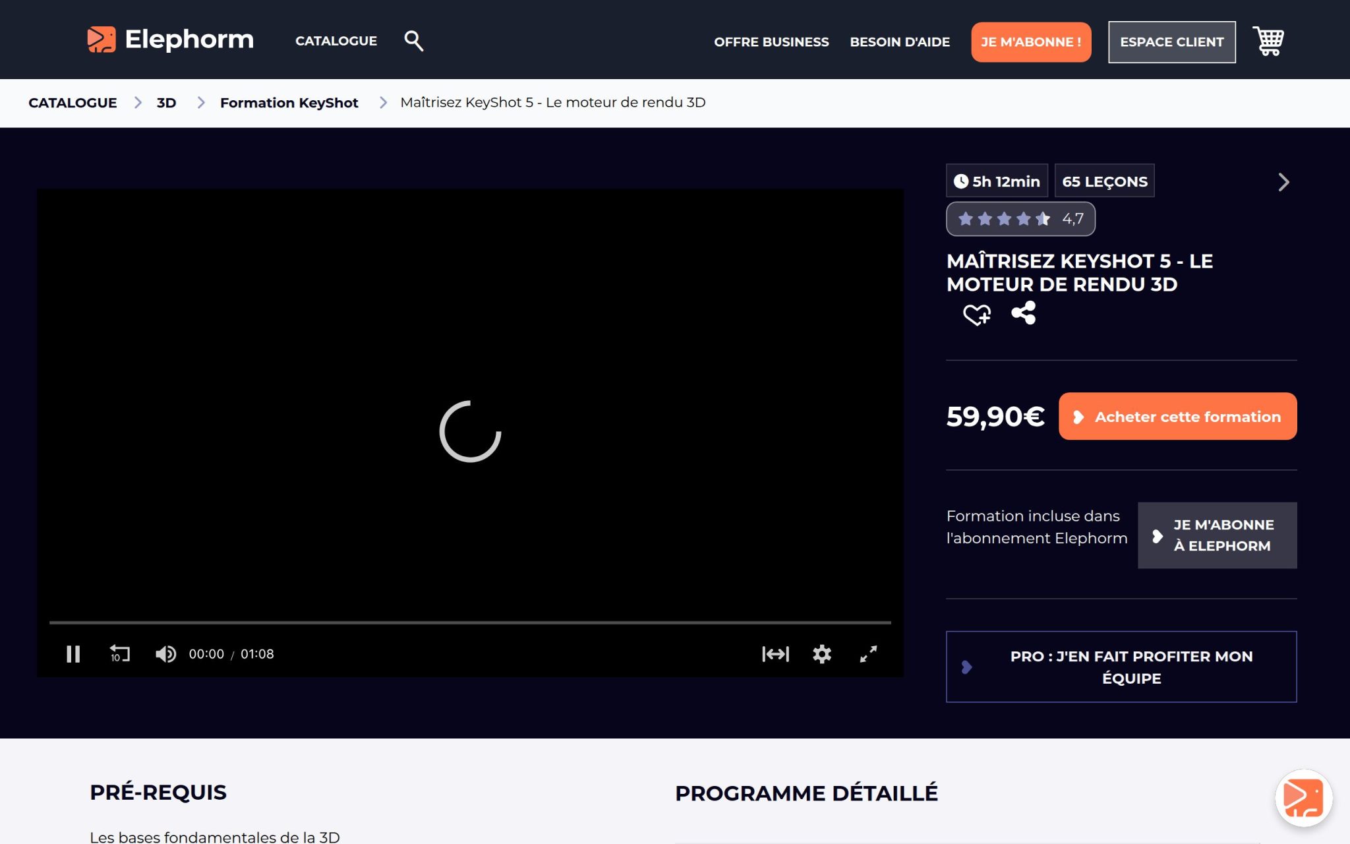
Task: Click Formation incluse dans l'abonnement Elephorm text
Action: coord(1037,527)
